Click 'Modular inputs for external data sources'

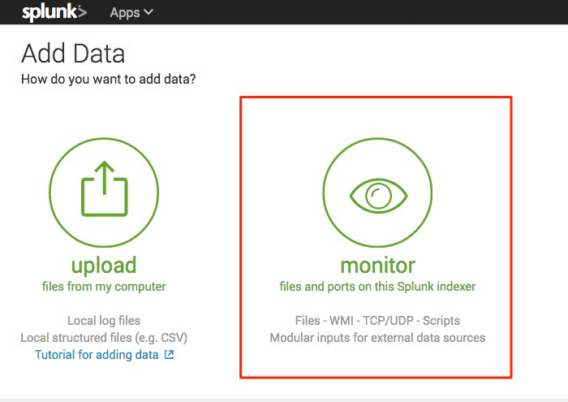pos(377,338)
